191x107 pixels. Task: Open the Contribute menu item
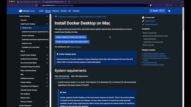tap(76, 11)
